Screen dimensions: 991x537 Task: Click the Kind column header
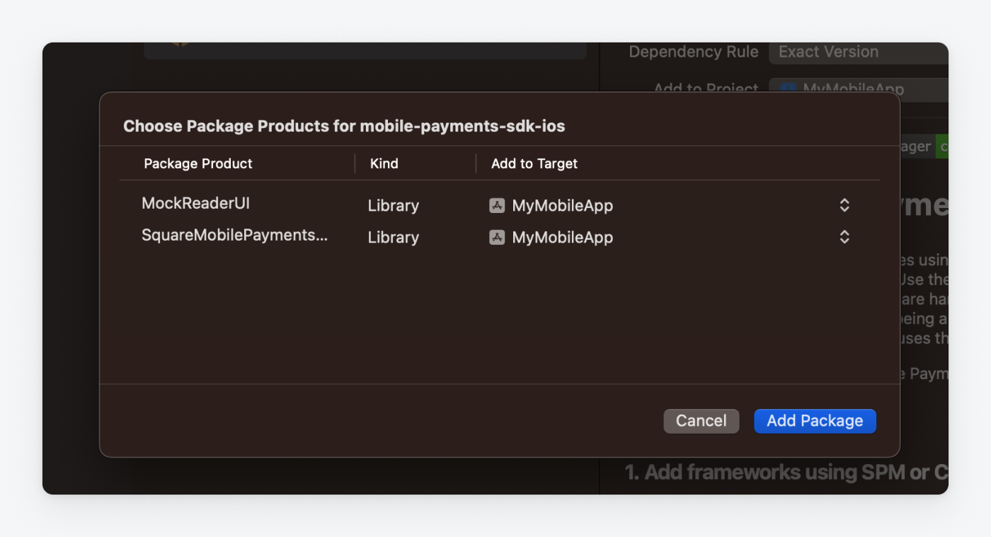pos(384,163)
